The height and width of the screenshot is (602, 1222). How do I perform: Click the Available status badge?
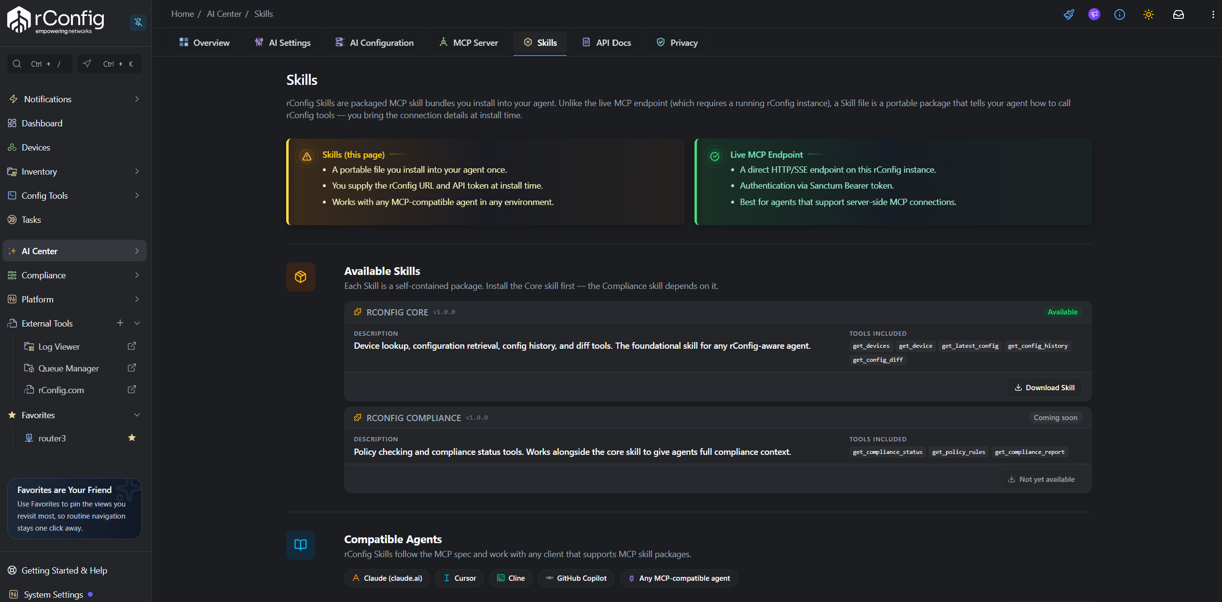[x=1062, y=312]
